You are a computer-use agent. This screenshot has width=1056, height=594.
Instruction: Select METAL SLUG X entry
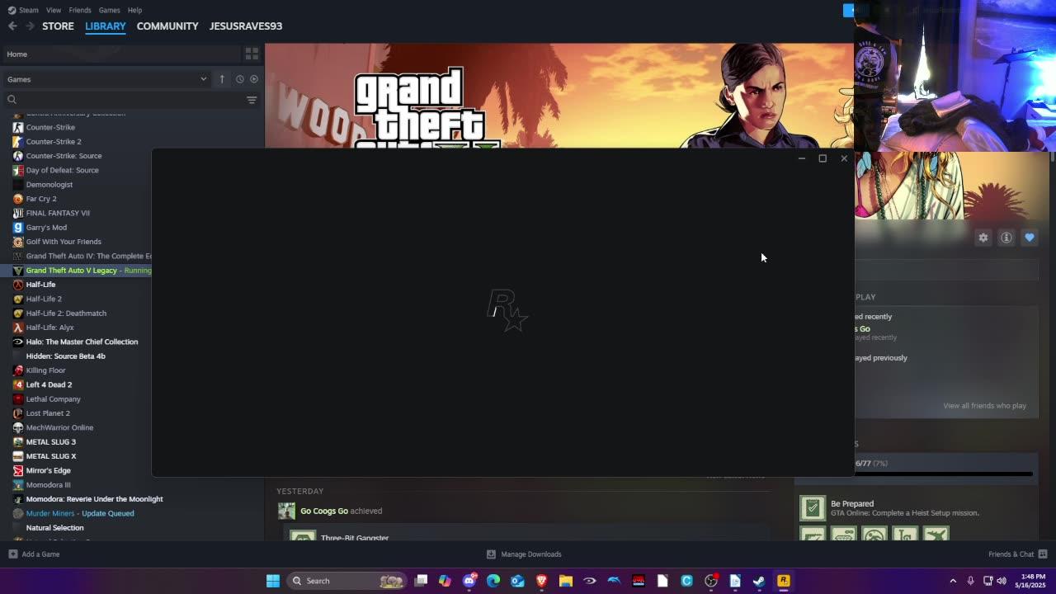(51, 456)
